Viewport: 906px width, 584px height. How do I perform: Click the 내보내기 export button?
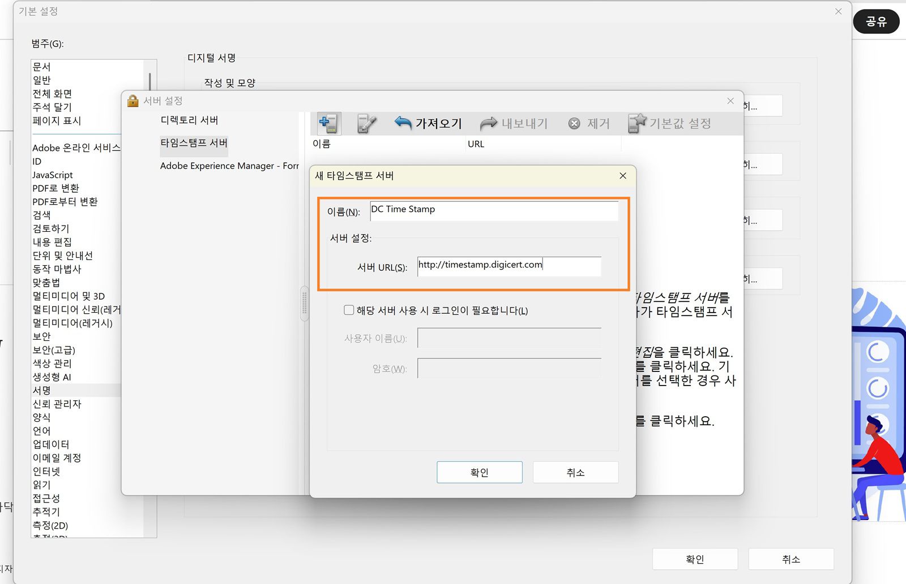pyautogui.click(x=514, y=123)
